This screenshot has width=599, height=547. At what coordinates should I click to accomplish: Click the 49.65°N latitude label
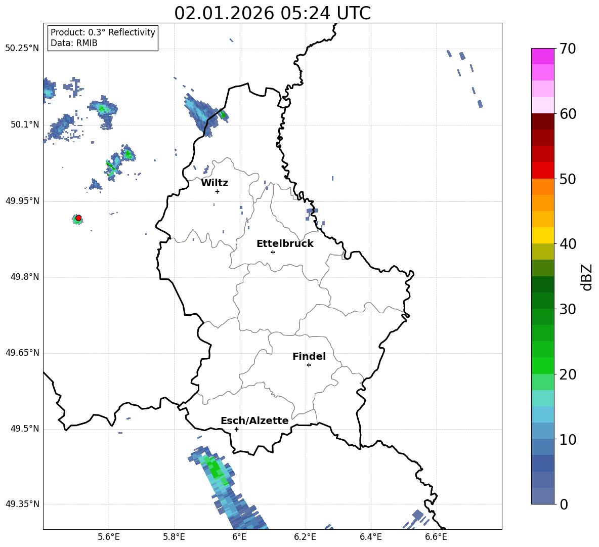(x=22, y=353)
